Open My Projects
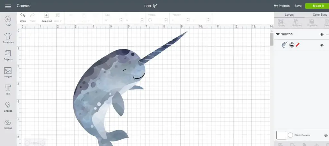 281,6
